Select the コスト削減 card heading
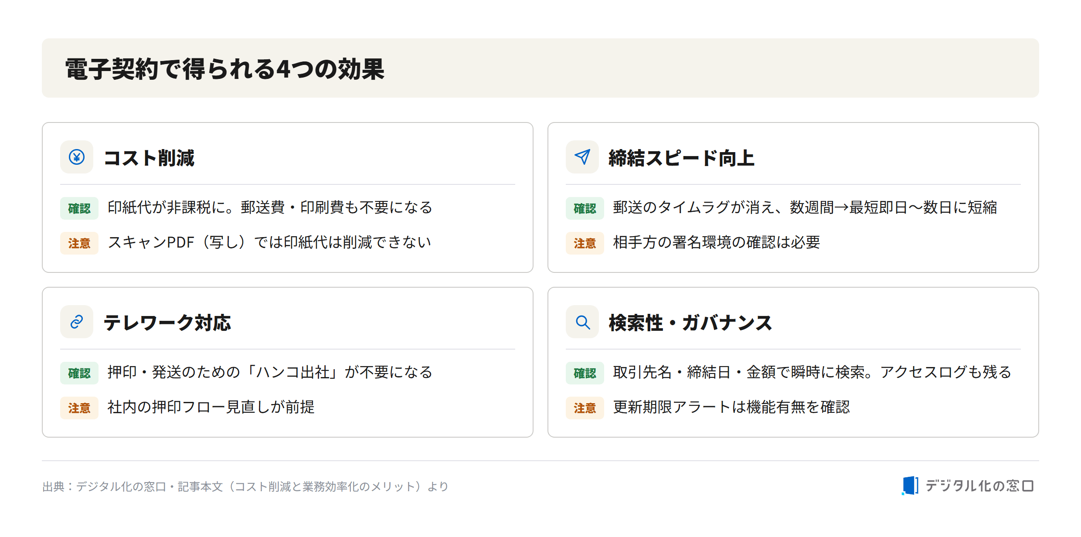Image resolution: width=1081 pixels, height=537 pixels. (x=149, y=158)
